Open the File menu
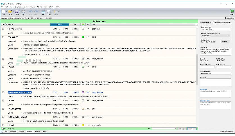Image resolution: width=235 pixels, height=136 pixels. [x=2, y=7]
